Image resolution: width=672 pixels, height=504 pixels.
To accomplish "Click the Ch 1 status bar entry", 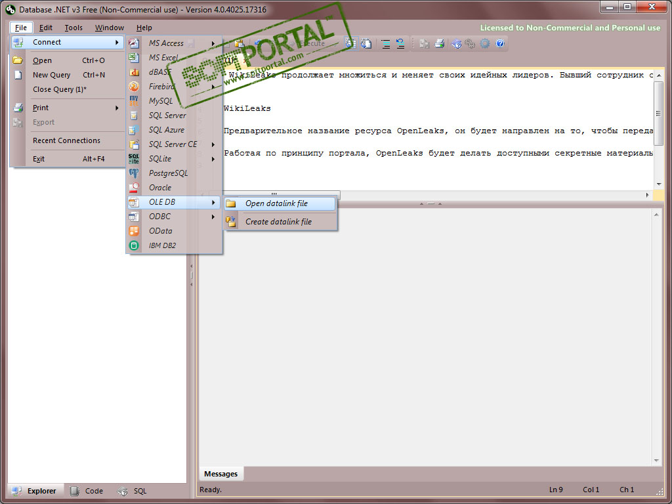I will coord(627,490).
